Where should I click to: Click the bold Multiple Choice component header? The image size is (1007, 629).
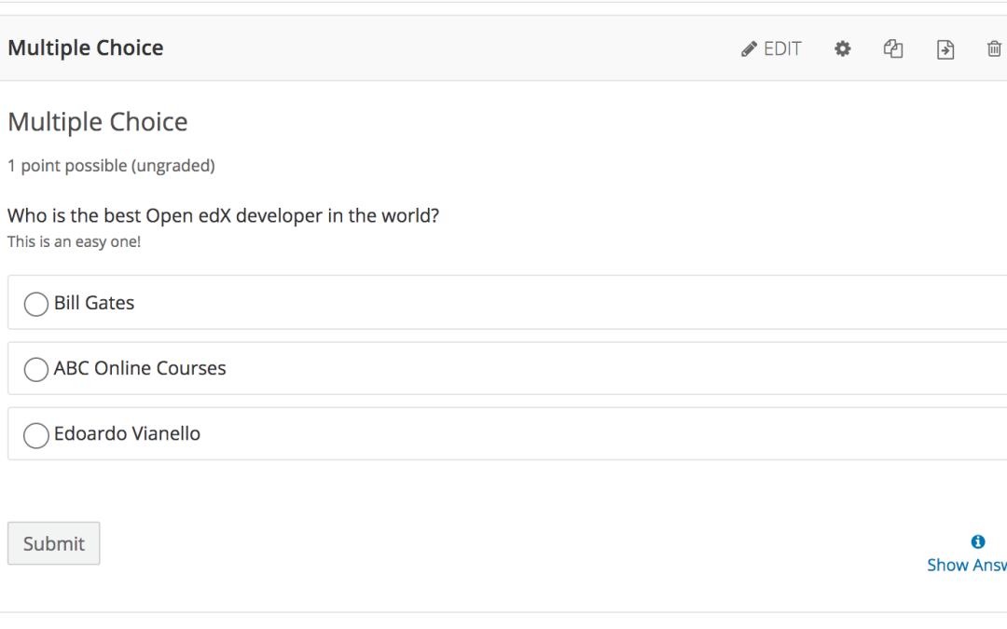86,48
